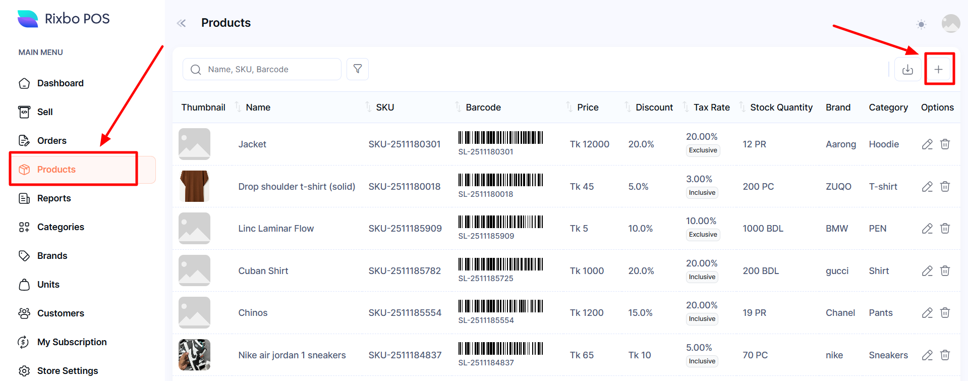This screenshot has width=968, height=381.
Task: Sort by Stock Quantity column header
Action: pos(781,107)
